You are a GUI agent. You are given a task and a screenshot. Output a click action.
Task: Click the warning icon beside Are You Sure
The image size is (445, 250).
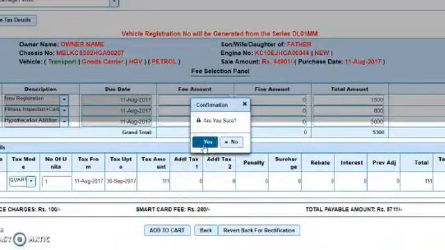point(199,120)
